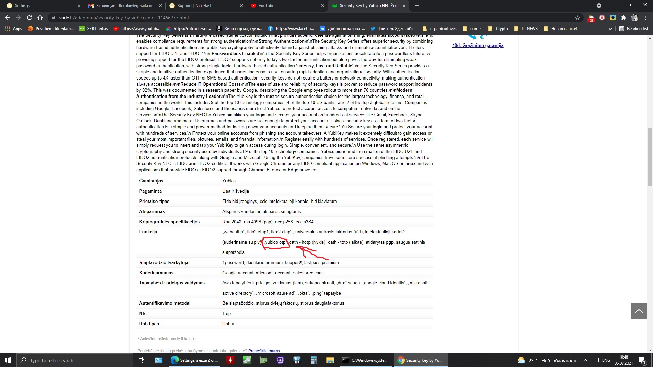
Task: Click the taskbar search box
Action: (74, 360)
